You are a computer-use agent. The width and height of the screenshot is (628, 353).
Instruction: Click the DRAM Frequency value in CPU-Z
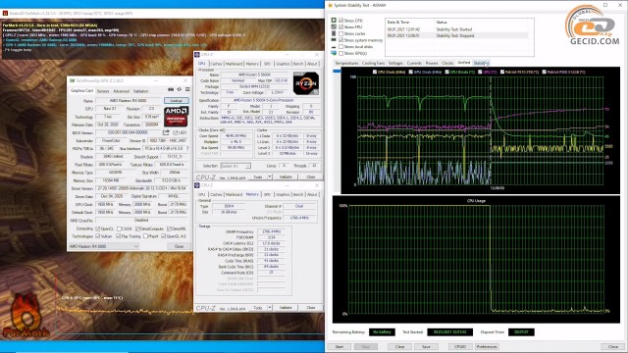tap(271, 231)
